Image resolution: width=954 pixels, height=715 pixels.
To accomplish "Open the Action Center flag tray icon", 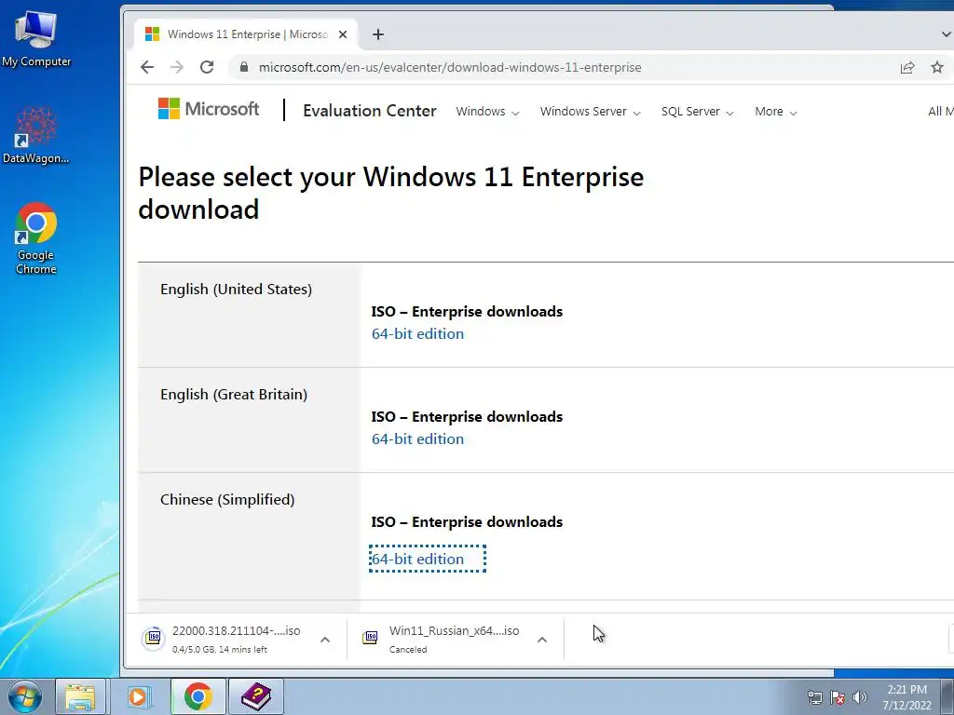I will (x=838, y=697).
